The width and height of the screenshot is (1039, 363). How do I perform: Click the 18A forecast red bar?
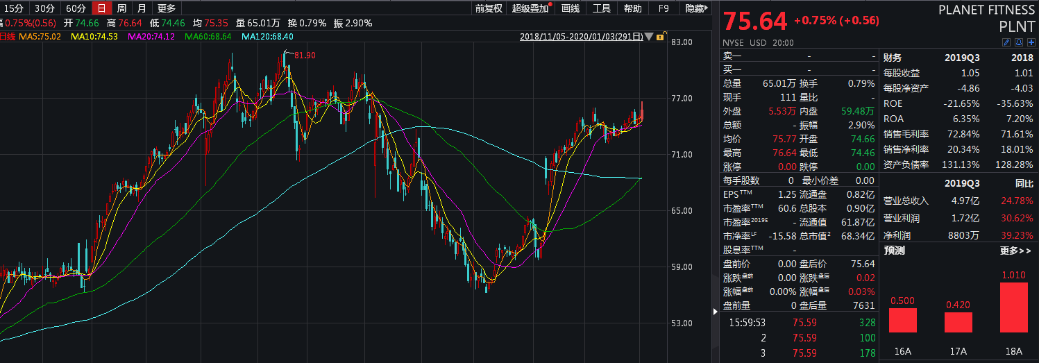point(1014,307)
